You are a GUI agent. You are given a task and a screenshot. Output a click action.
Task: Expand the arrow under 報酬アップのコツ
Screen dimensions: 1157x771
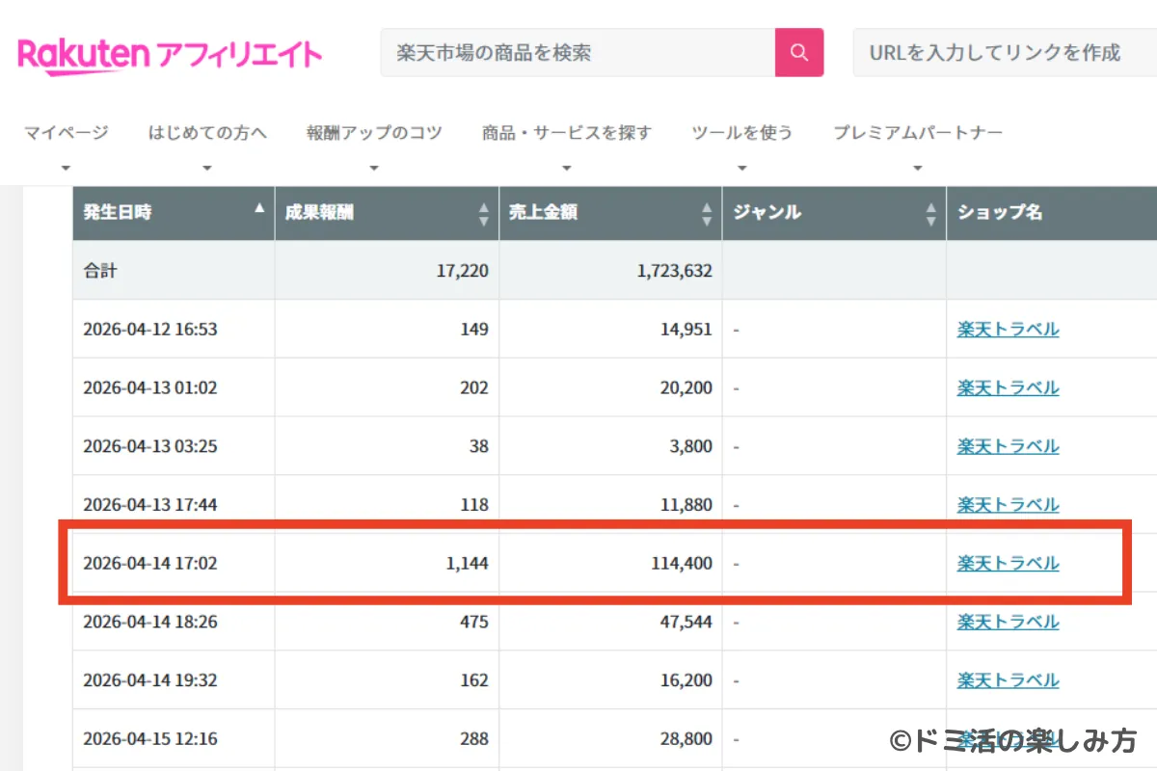(374, 168)
